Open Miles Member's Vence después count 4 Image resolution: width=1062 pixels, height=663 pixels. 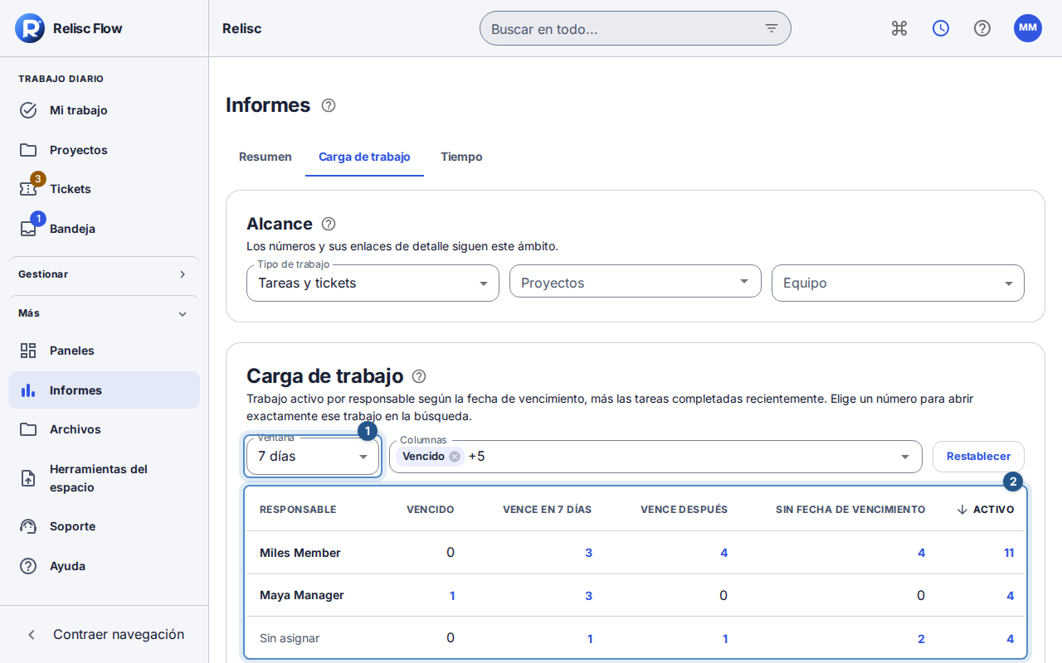(723, 553)
